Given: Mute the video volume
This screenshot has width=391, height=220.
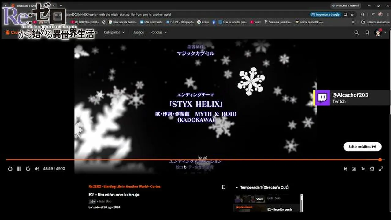Looking at the screenshot, I should point(37,169).
